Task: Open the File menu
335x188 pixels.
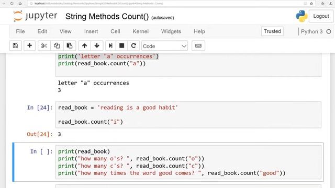Action: [x=20, y=31]
